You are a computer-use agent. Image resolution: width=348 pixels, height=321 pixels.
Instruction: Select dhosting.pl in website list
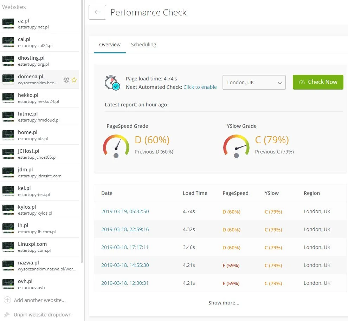click(39, 61)
